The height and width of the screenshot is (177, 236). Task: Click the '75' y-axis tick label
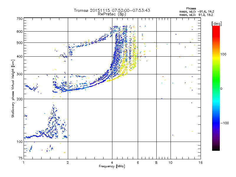point(21,158)
